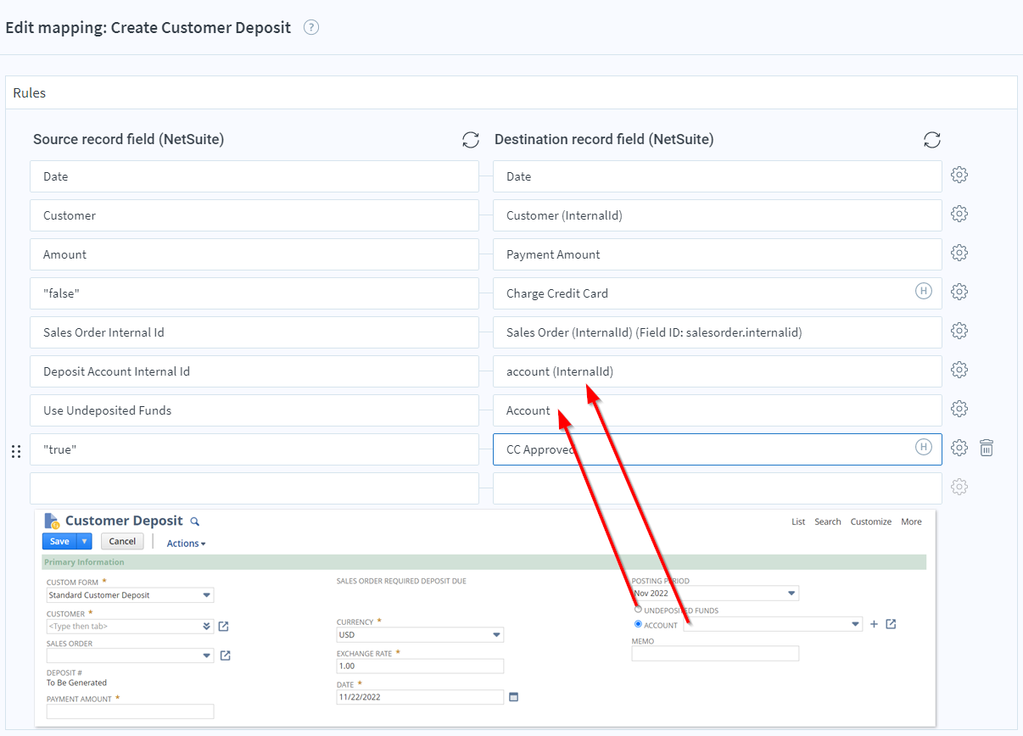Click source field "Deposit Account Internal Id"
This screenshot has width=1023, height=736.
coord(254,371)
